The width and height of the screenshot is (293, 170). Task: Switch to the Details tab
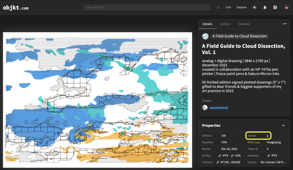[207, 24]
